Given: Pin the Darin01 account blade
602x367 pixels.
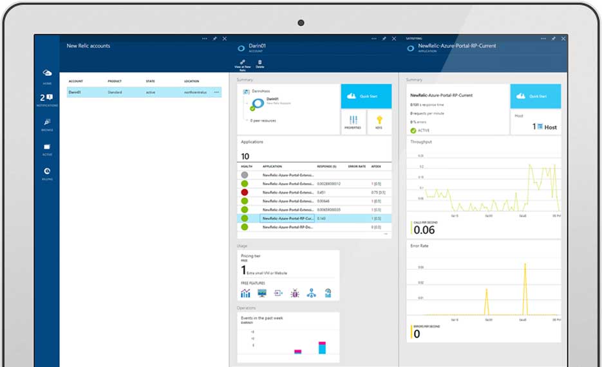Looking at the screenshot, I should 384,39.
